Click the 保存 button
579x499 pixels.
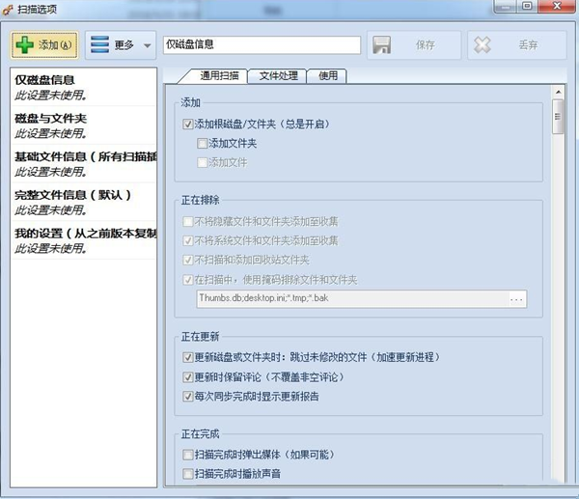click(x=414, y=45)
